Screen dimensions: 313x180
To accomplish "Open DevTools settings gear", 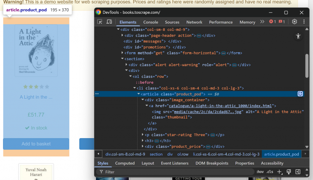I will [294, 22].
